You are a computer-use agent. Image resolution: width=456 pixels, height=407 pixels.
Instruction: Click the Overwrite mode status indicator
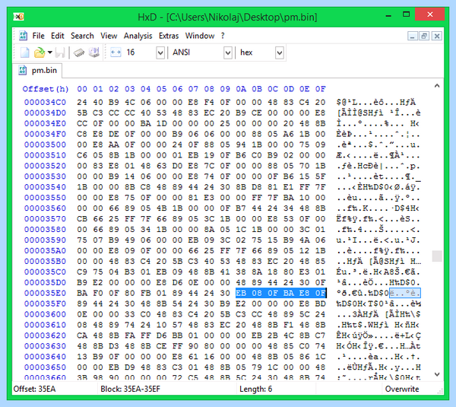401,389
